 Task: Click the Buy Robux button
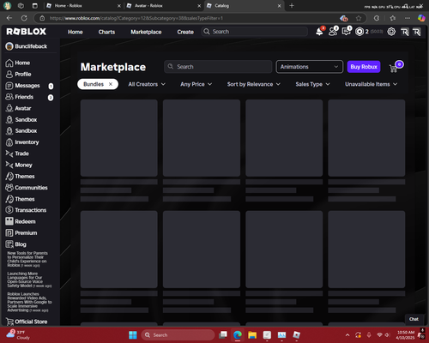pyautogui.click(x=364, y=67)
